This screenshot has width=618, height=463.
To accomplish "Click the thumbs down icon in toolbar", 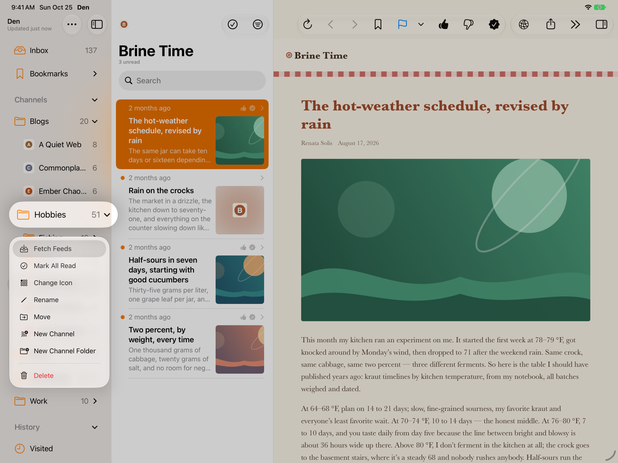I will [x=468, y=24].
